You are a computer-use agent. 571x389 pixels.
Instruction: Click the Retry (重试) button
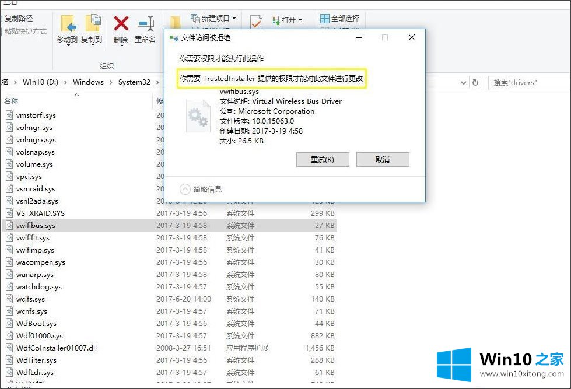(323, 160)
